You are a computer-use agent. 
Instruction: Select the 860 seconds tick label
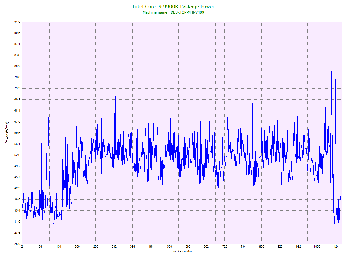click(262, 247)
